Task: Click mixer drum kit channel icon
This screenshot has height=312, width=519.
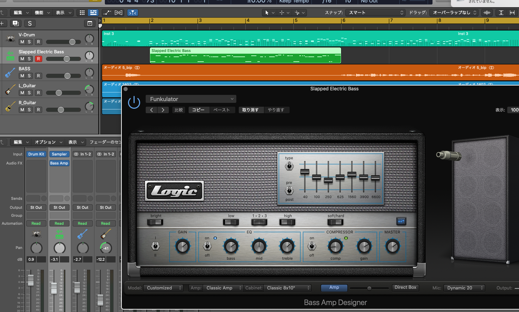Action: pos(36,234)
